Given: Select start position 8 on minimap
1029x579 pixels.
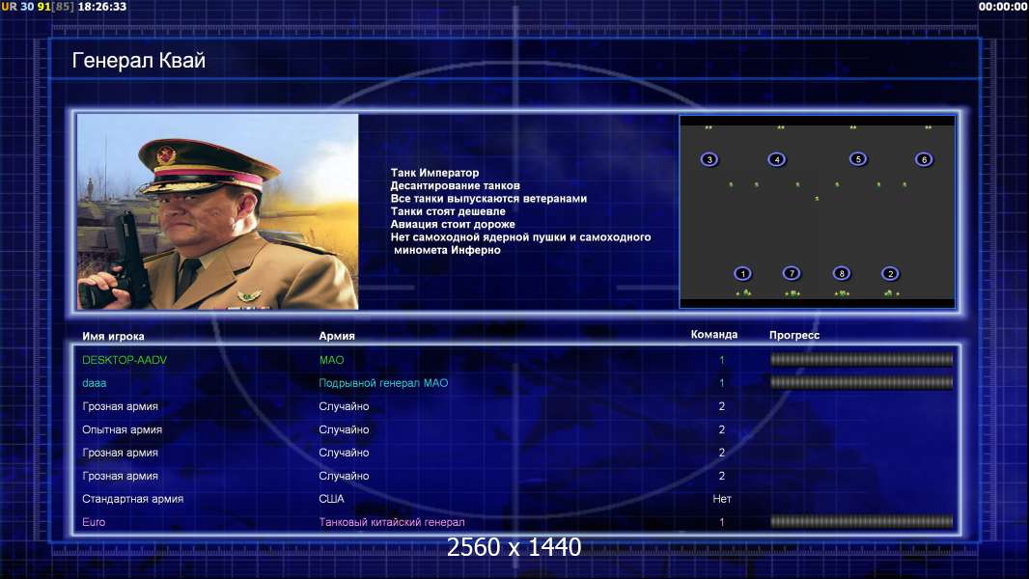Looking at the screenshot, I should pyautogui.click(x=842, y=273).
